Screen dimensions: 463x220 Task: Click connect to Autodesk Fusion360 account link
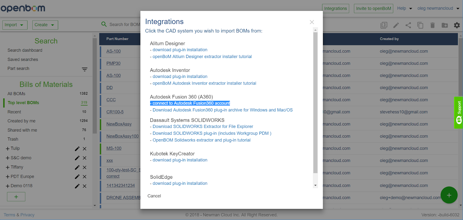point(191,103)
